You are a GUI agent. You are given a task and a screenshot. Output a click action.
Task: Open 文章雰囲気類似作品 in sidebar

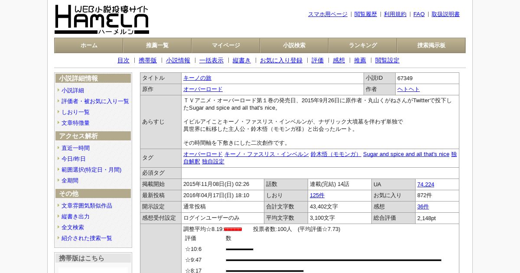tap(87, 206)
